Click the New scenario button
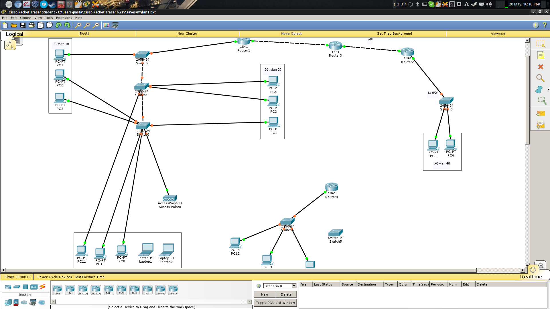Screen dimensions: 550x309 pos(265,294)
